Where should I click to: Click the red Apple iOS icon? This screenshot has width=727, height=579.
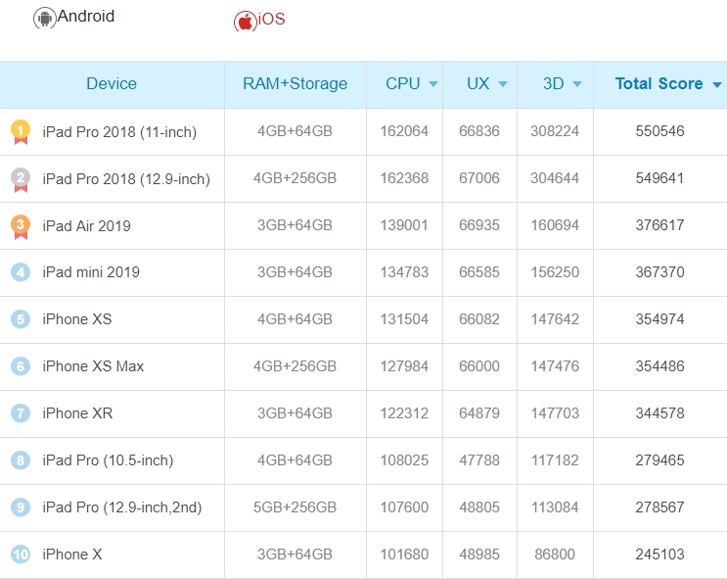pos(245,22)
